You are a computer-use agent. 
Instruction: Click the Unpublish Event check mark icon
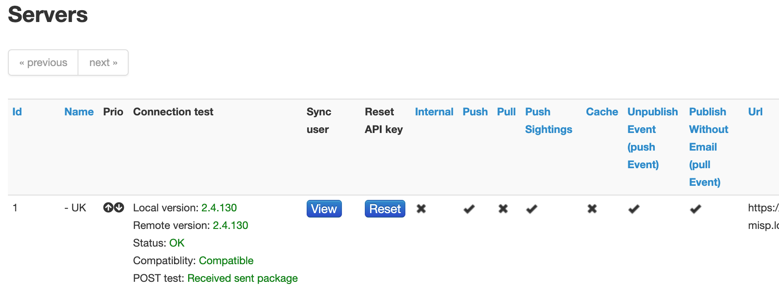(634, 209)
